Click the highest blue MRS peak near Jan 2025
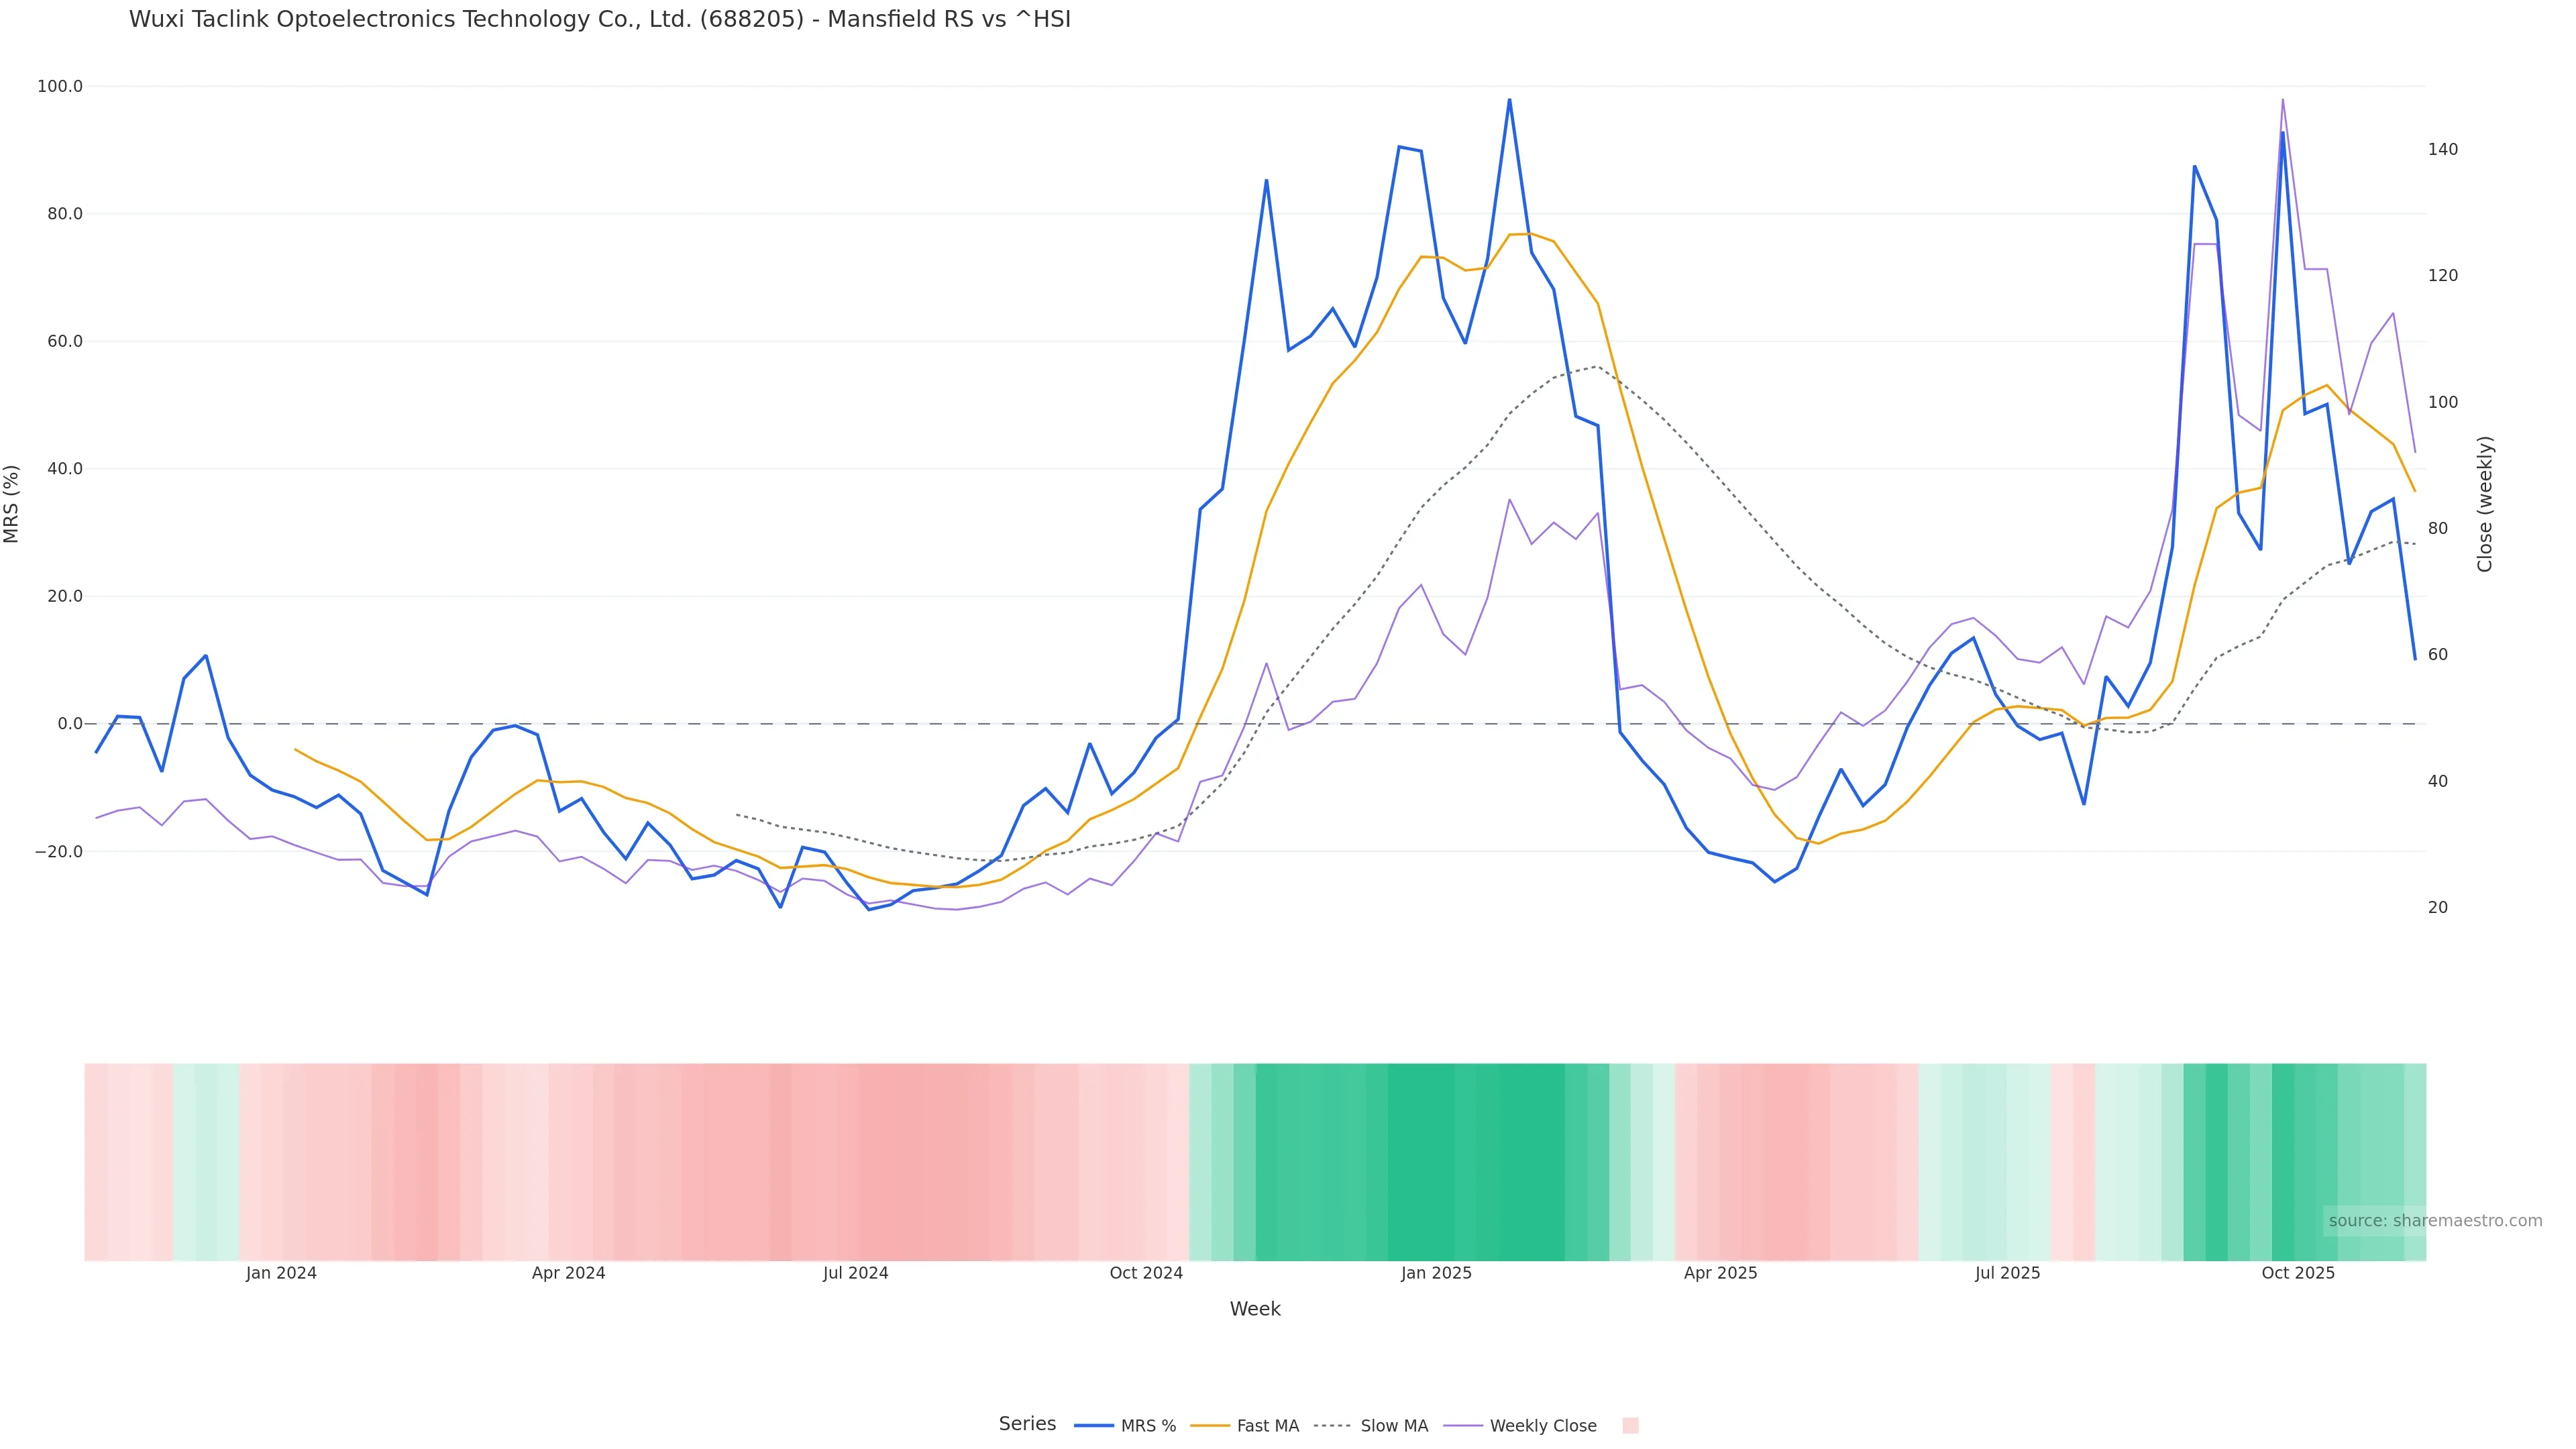The width and height of the screenshot is (2576, 1449). pyautogui.click(x=1509, y=100)
